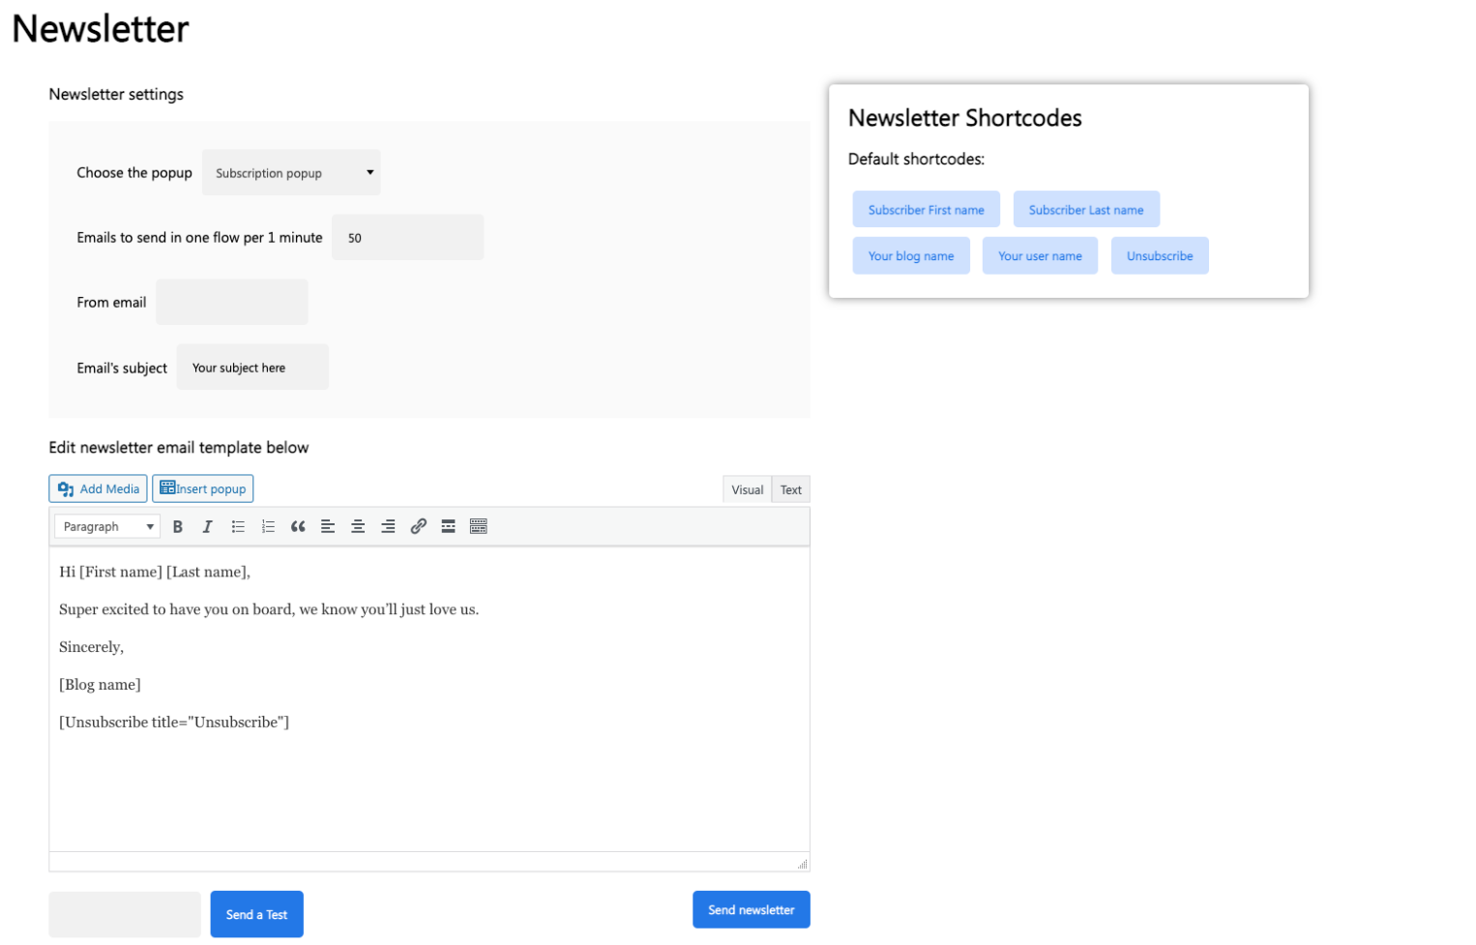Click the From email input field
This screenshot has width=1476, height=945.
232,303
